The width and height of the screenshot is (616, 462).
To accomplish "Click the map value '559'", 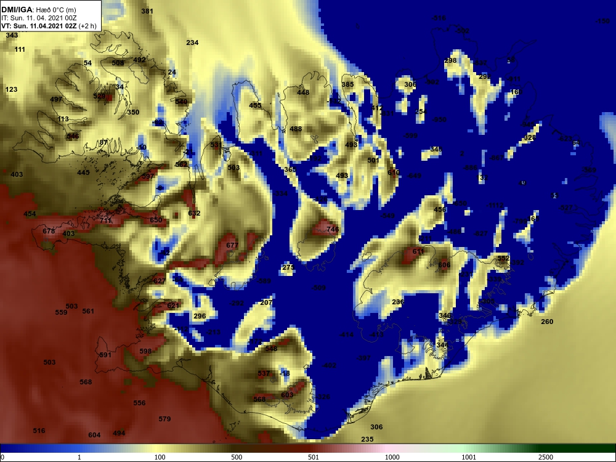I will click(61, 312).
